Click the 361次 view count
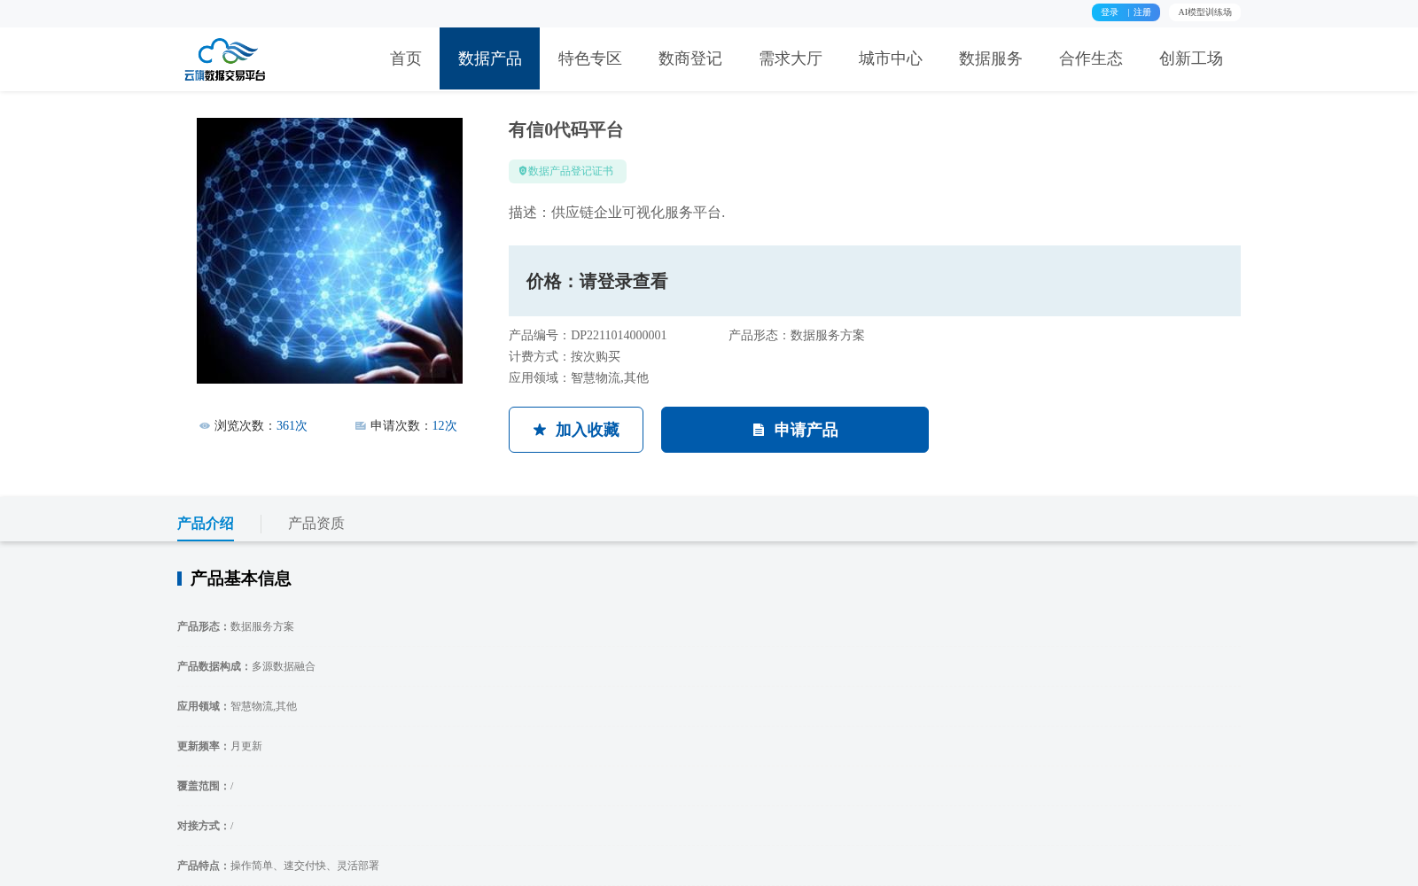Image resolution: width=1418 pixels, height=886 pixels. (x=292, y=426)
